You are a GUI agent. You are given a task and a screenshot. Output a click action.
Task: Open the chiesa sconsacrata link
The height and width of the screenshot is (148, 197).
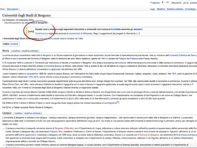coord(189,135)
